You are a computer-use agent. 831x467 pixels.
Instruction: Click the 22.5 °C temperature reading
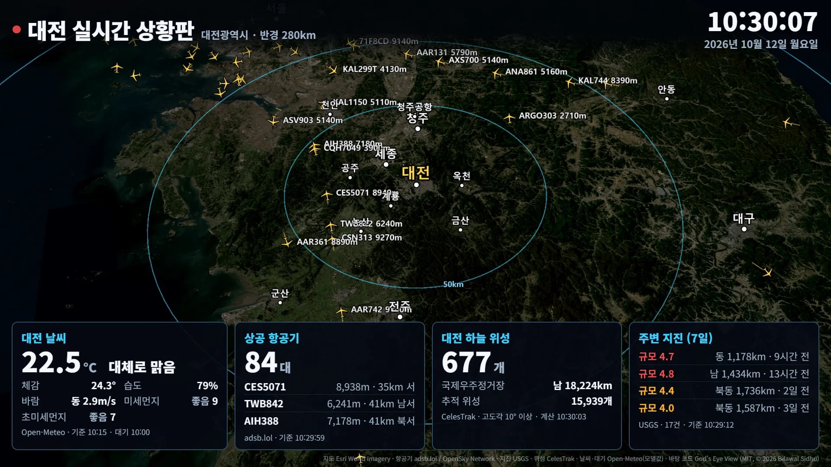pyautogui.click(x=59, y=362)
